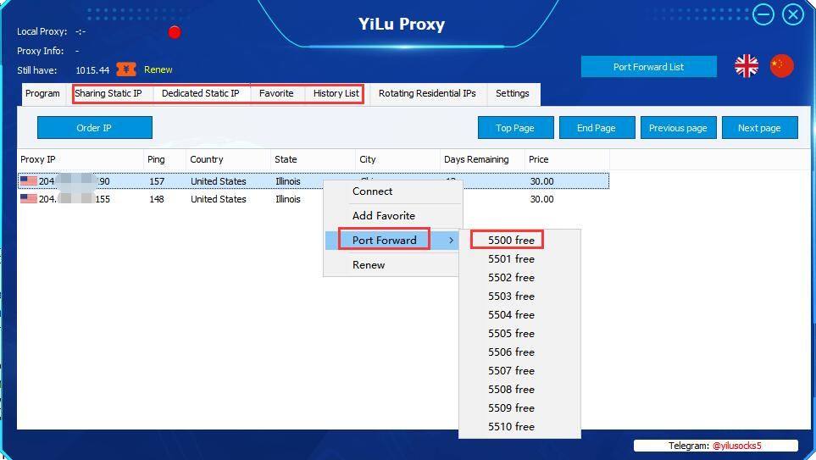Sort by the Ping column header
816x460 pixels.
tap(164, 159)
